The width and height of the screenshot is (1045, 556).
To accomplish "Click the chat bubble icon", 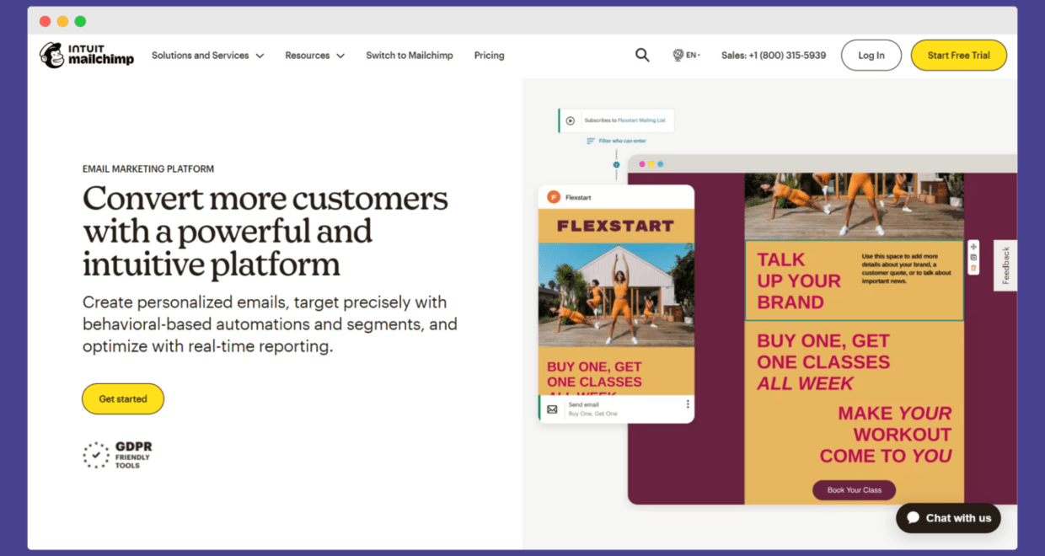I will [x=914, y=518].
